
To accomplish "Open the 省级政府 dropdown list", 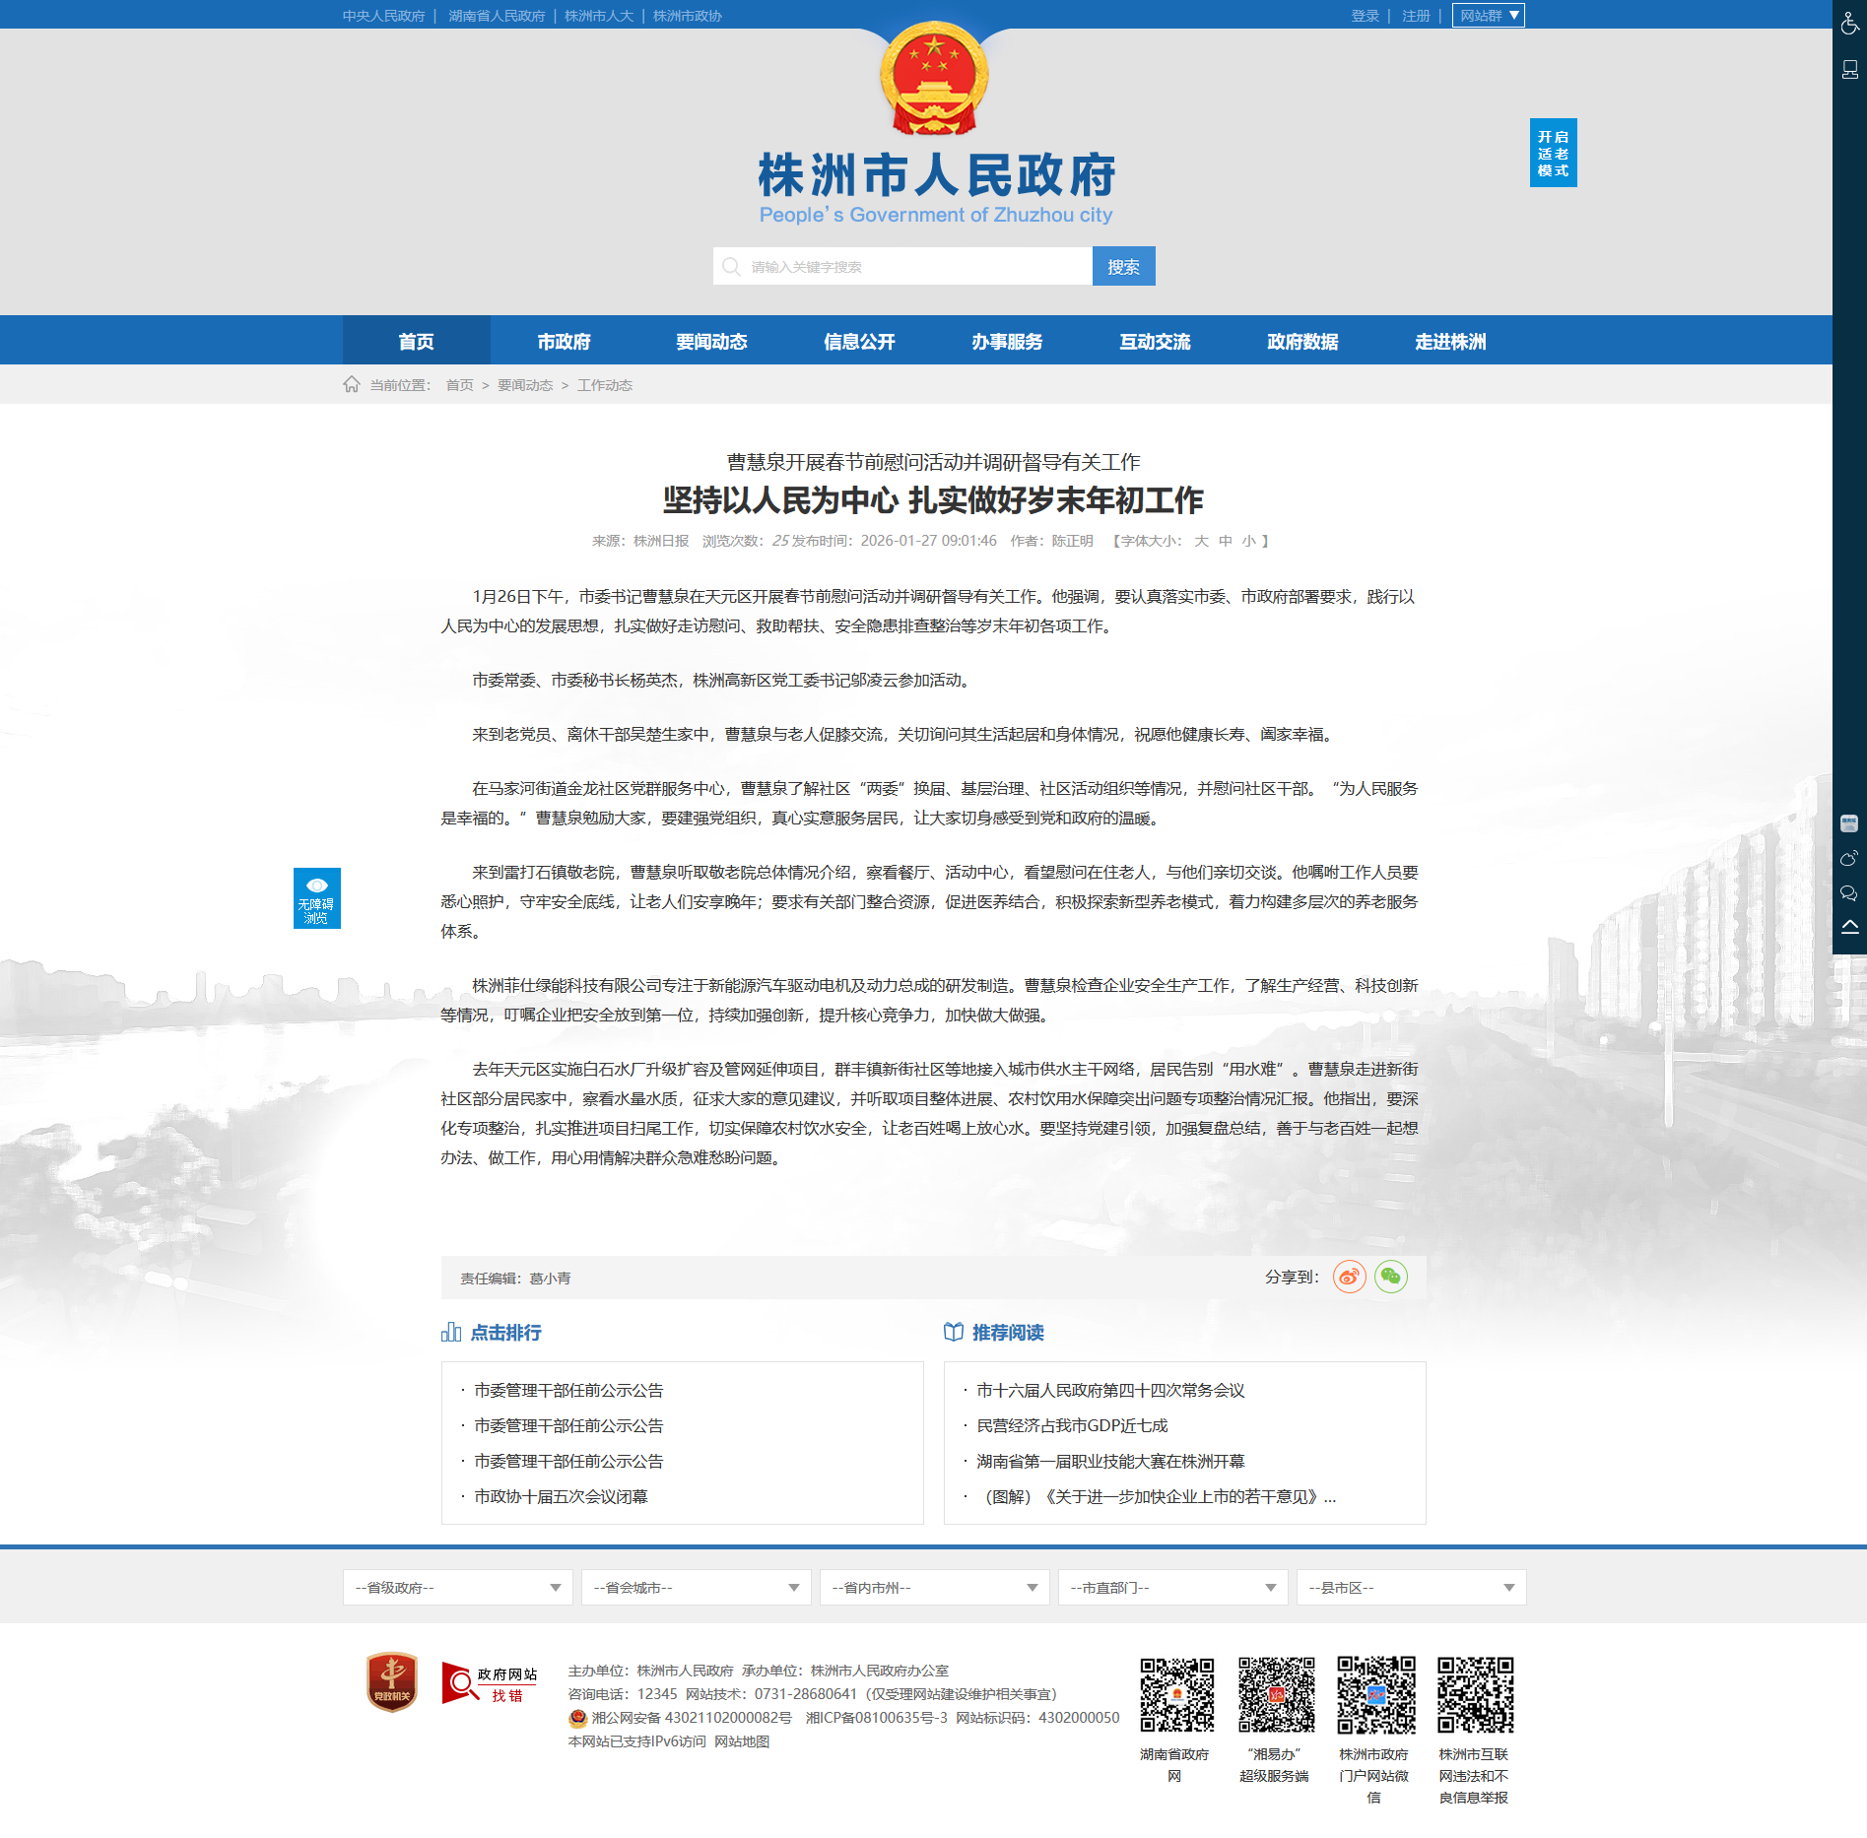I will [457, 1587].
